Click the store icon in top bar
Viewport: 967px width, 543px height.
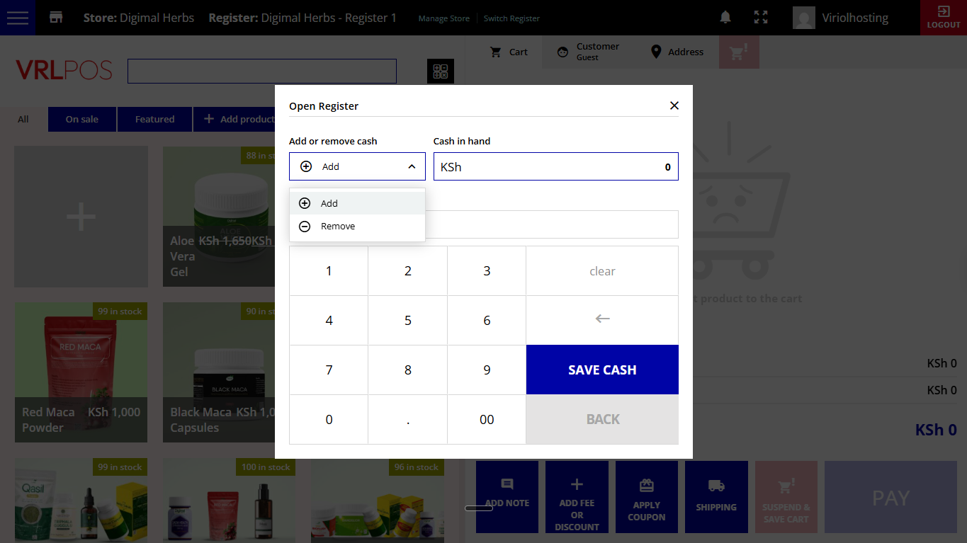click(56, 18)
